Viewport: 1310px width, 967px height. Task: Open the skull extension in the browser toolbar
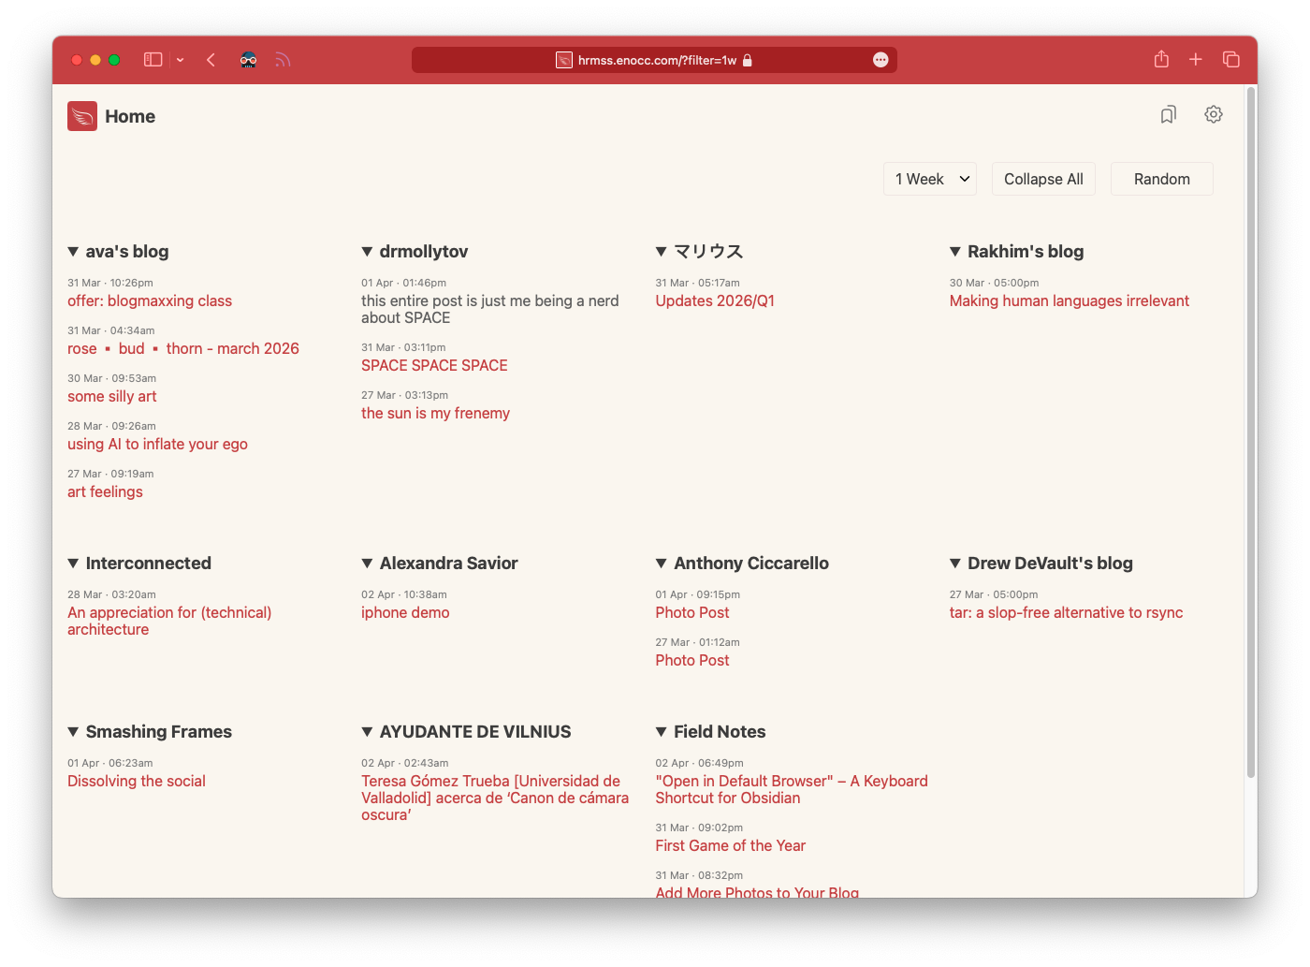coord(248,59)
